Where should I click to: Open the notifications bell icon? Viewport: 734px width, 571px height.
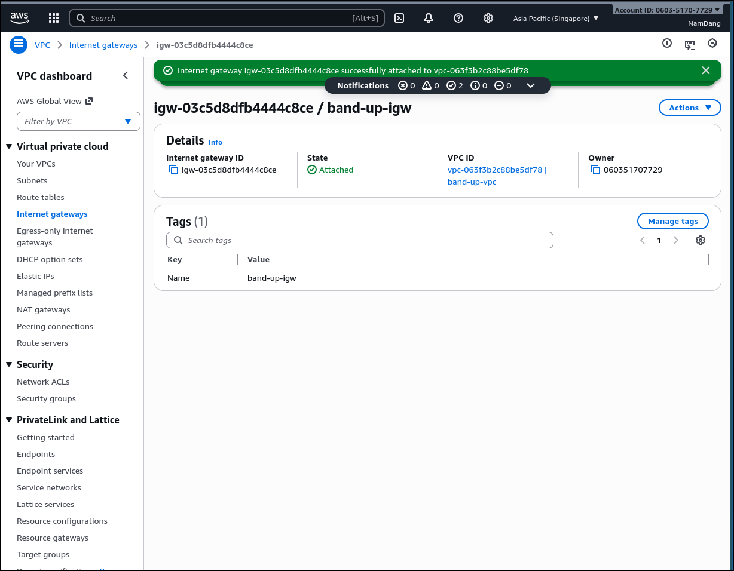click(x=429, y=19)
